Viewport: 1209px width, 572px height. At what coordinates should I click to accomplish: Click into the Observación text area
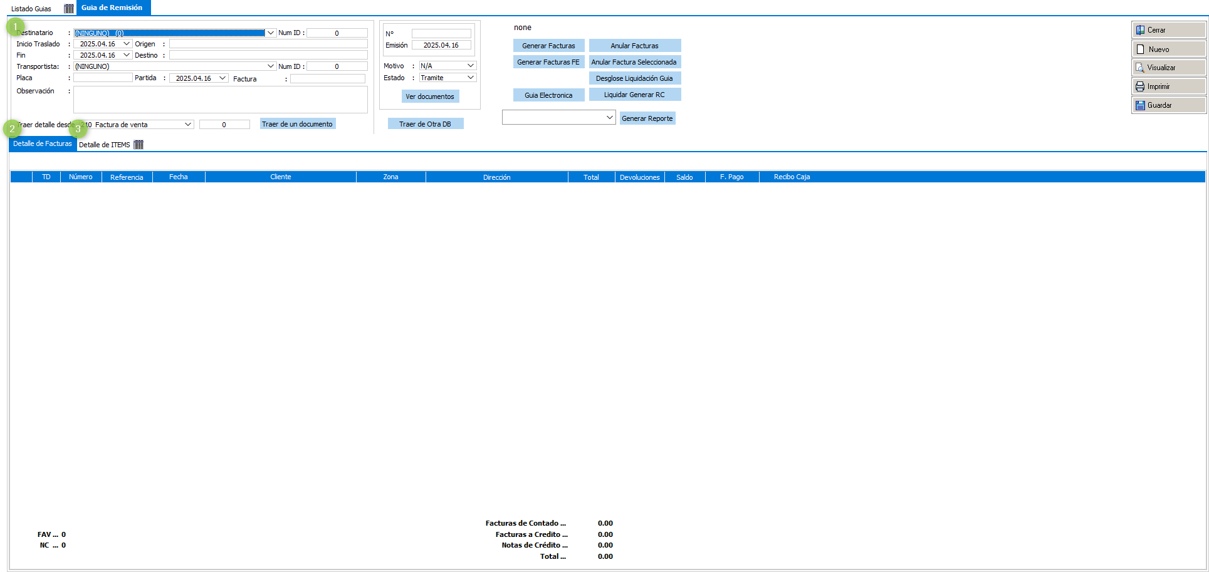click(220, 100)
